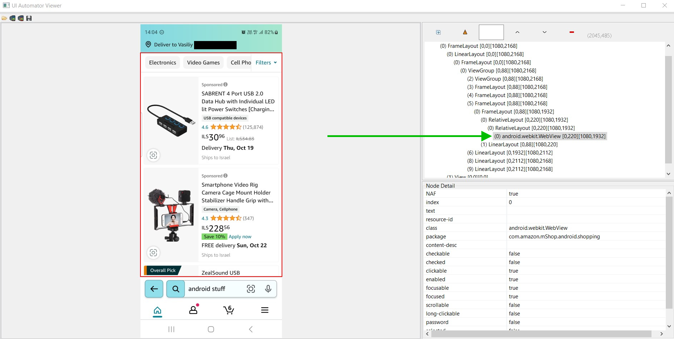
Task: Click into the hierarchy search text box
Action: pos(491,32)
